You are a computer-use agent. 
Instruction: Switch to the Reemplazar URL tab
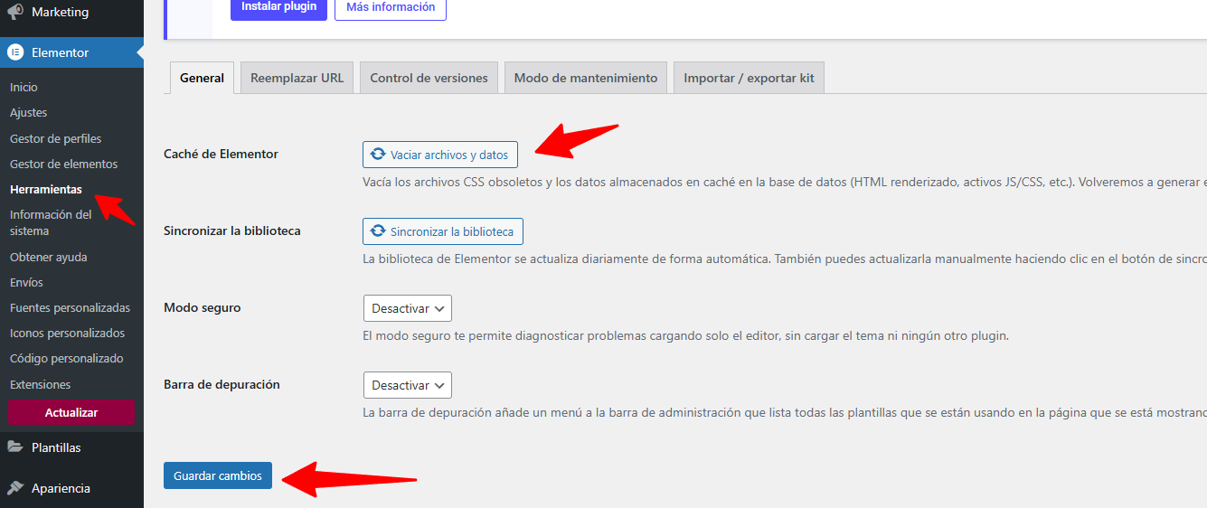[297, 78]
